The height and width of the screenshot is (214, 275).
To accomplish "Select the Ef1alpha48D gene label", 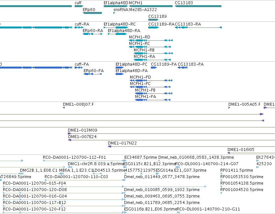I will coord(116,3).
